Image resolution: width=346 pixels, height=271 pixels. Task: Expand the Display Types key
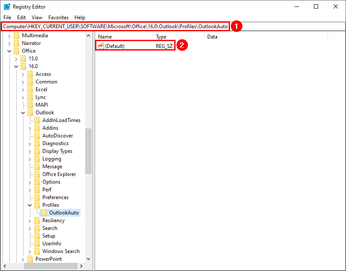pyautogui.click(x=30, y=152)
